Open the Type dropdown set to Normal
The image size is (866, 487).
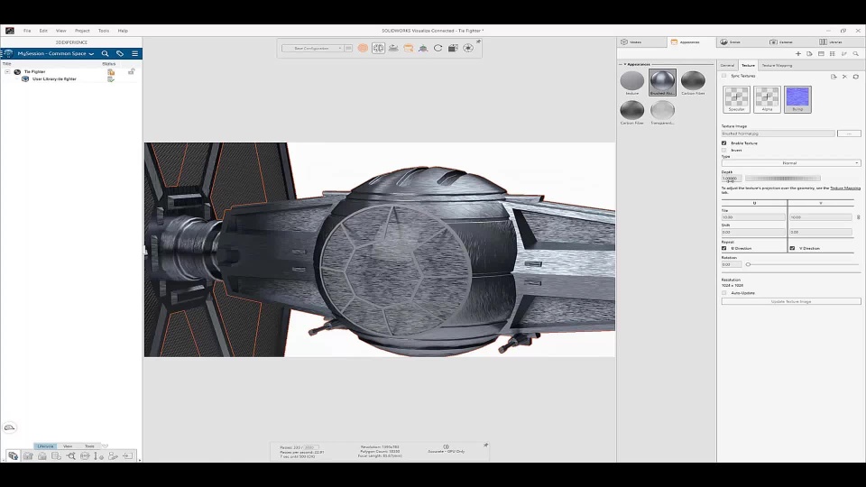790,162
